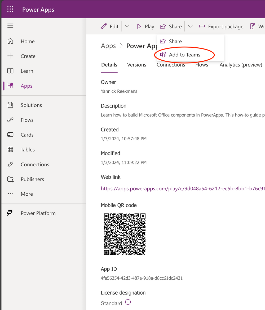The width and height of the screenshot is (265, 310).
Task: Open the Analytics (preview) tab
Action: pos(240,65)
